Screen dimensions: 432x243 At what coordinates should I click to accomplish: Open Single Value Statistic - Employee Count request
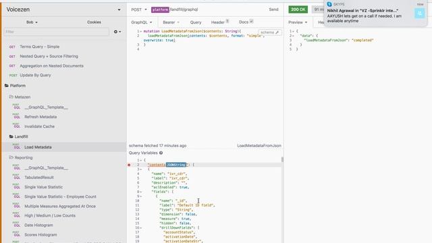point(60,196)
